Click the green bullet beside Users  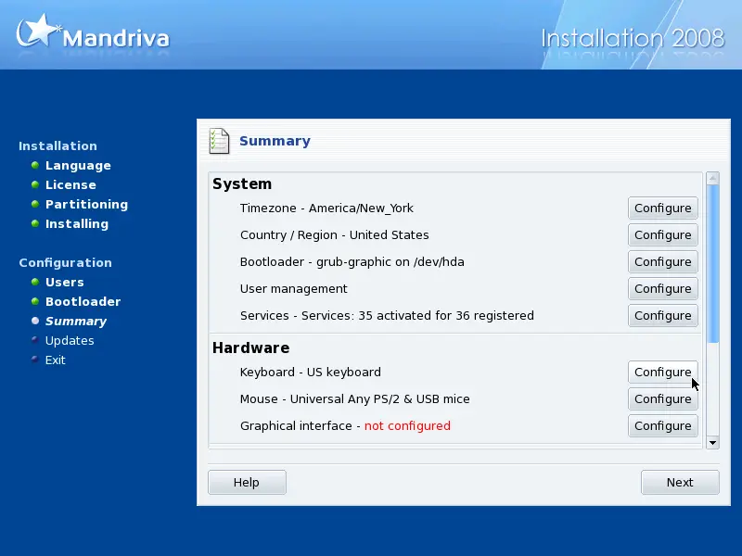click(35, 282)
